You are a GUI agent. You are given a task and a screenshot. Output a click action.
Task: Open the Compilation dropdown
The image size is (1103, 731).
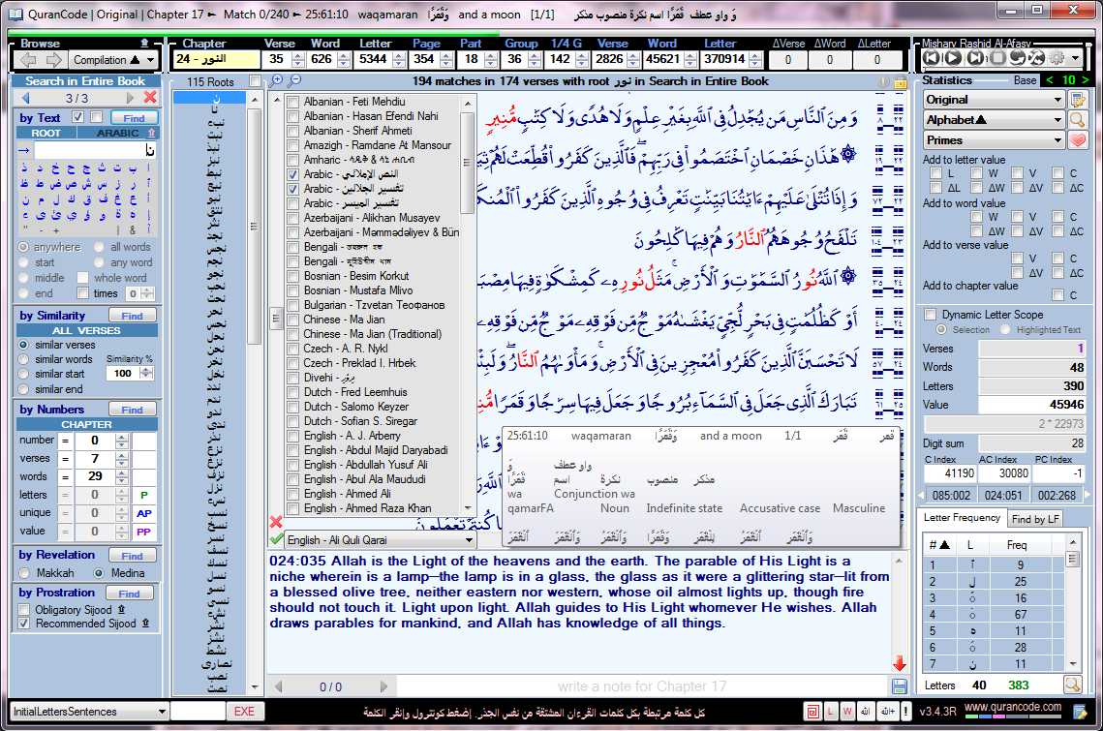(x=112, y=60)
